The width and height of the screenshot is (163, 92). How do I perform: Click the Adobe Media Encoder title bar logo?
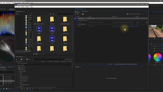click(x=16, y=5)
